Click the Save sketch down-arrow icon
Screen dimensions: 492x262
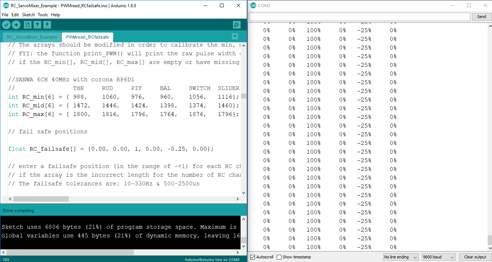tap(47, 25)
